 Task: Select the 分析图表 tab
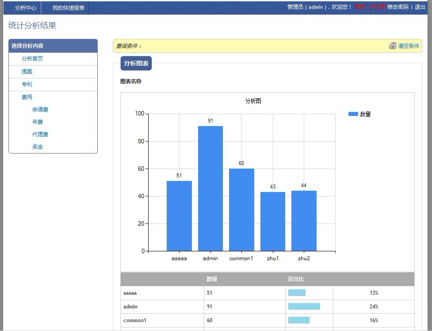click(136, 63)
